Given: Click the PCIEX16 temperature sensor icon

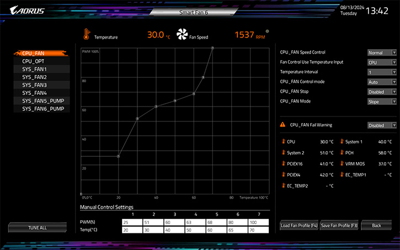Looking at the screenshot, I should point(284,164).
